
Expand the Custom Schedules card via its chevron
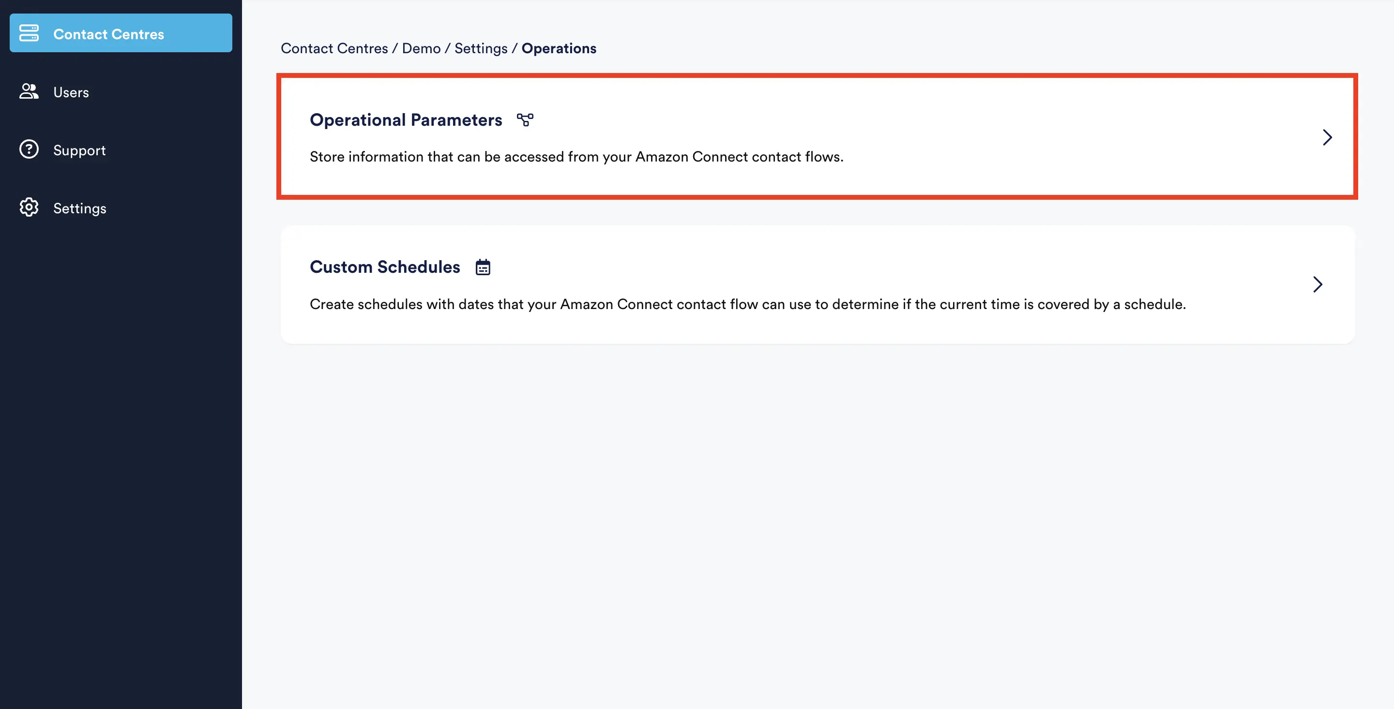tap(1318, 284)
